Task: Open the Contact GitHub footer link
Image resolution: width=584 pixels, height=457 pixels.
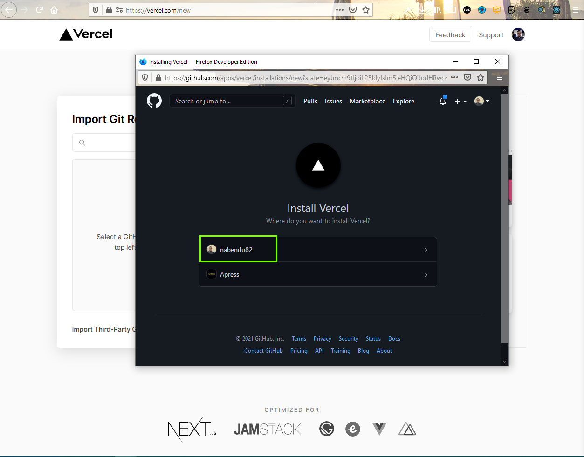Action: [x=263, y=351]
